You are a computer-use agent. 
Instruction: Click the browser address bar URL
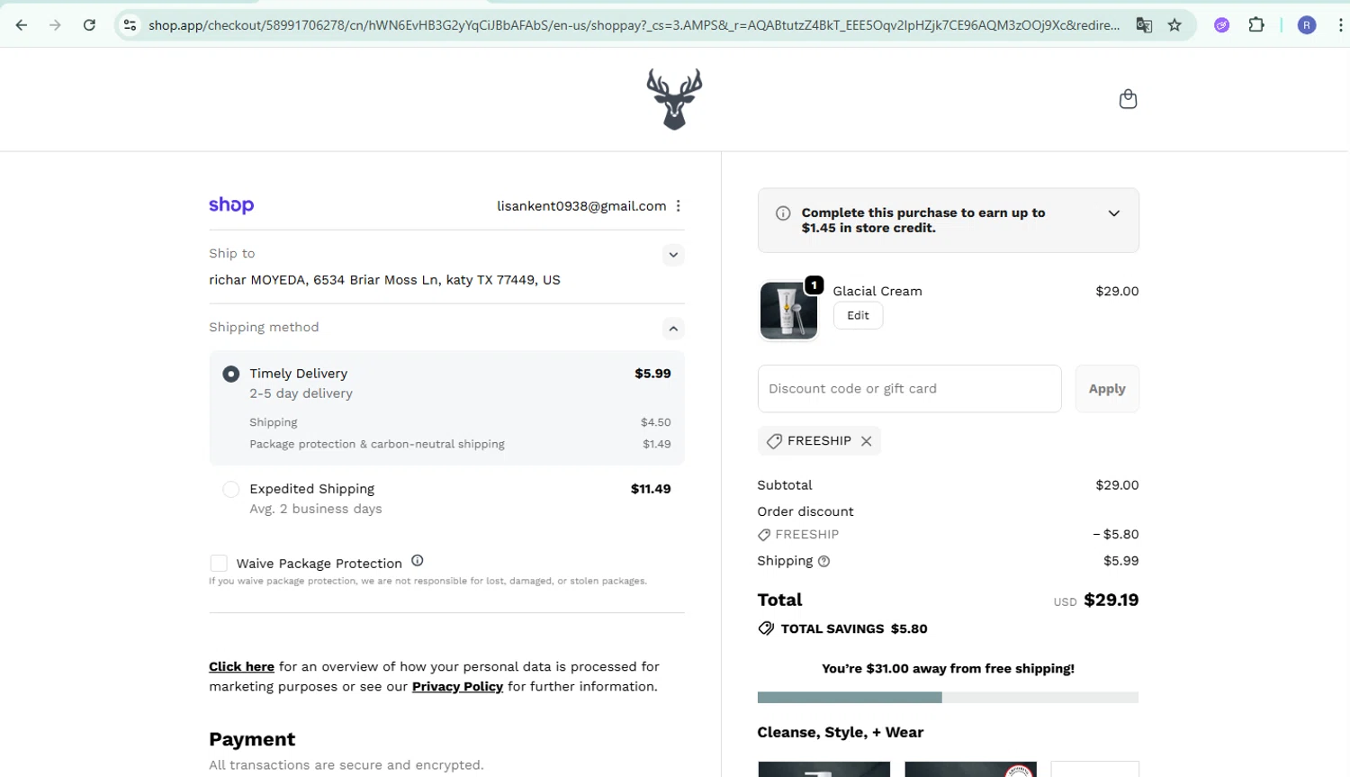pos(634,25)
